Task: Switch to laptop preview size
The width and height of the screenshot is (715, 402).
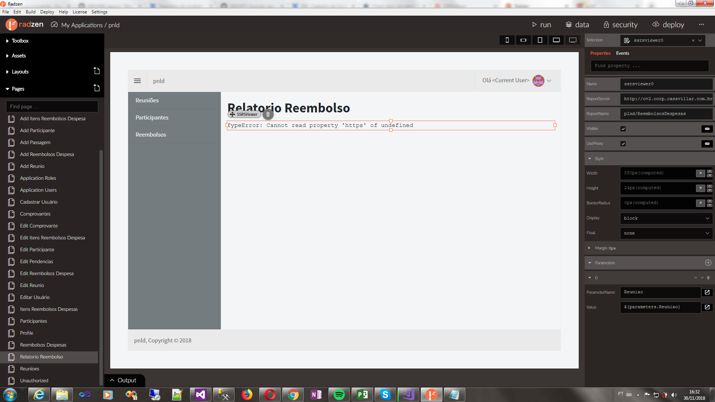Action: 556,40
